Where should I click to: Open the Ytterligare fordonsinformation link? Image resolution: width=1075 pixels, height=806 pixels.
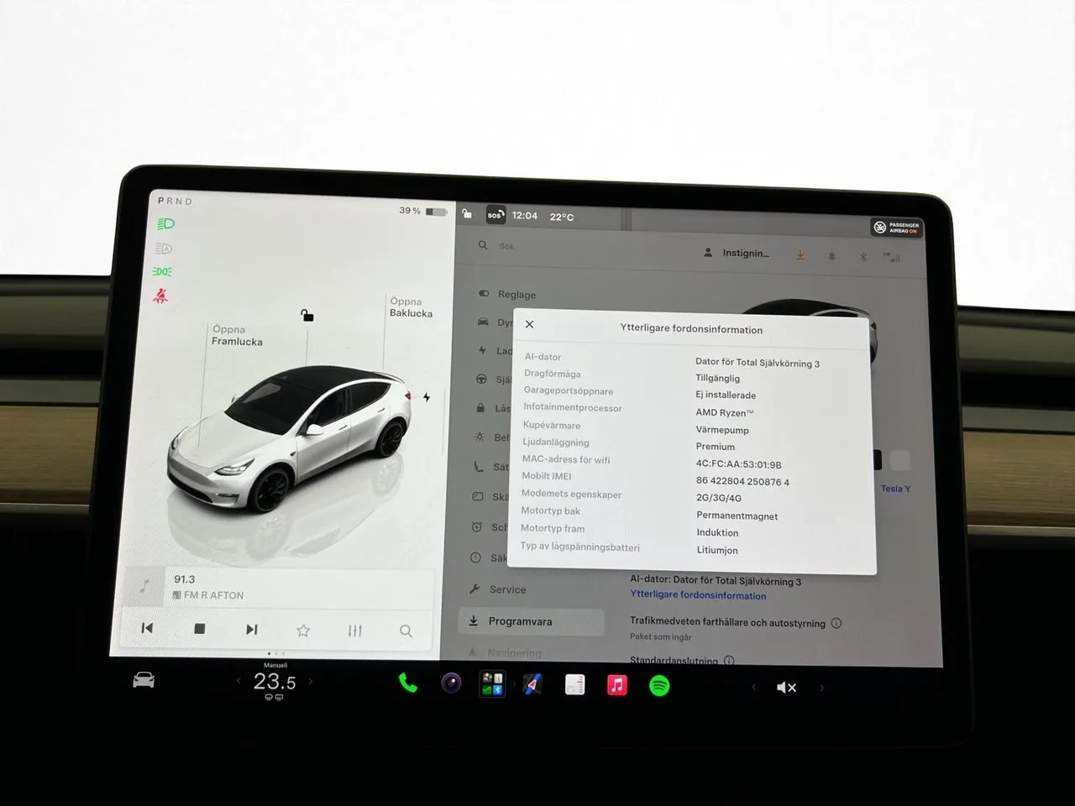(x=698, y=595)
